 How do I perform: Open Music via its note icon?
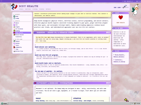pos(14,23)
